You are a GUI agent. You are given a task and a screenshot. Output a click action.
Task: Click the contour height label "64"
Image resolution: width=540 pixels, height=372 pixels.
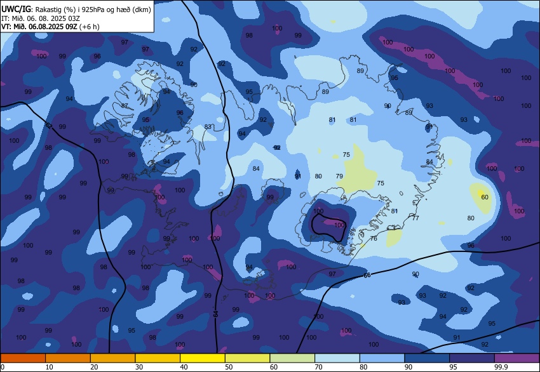[x=216, y=314]
